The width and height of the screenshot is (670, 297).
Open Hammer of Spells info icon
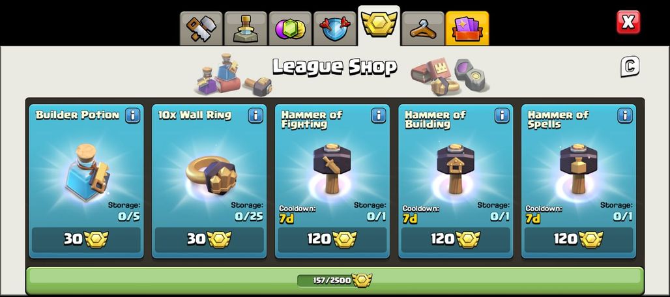[x=625, y=115]
